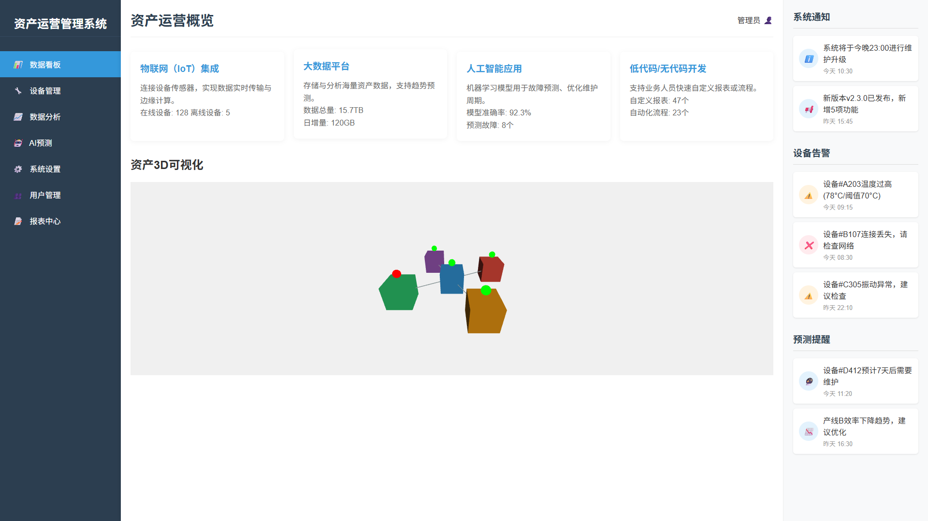
Task: Click the gear icon for 系统设置
Action: point(18,169)
